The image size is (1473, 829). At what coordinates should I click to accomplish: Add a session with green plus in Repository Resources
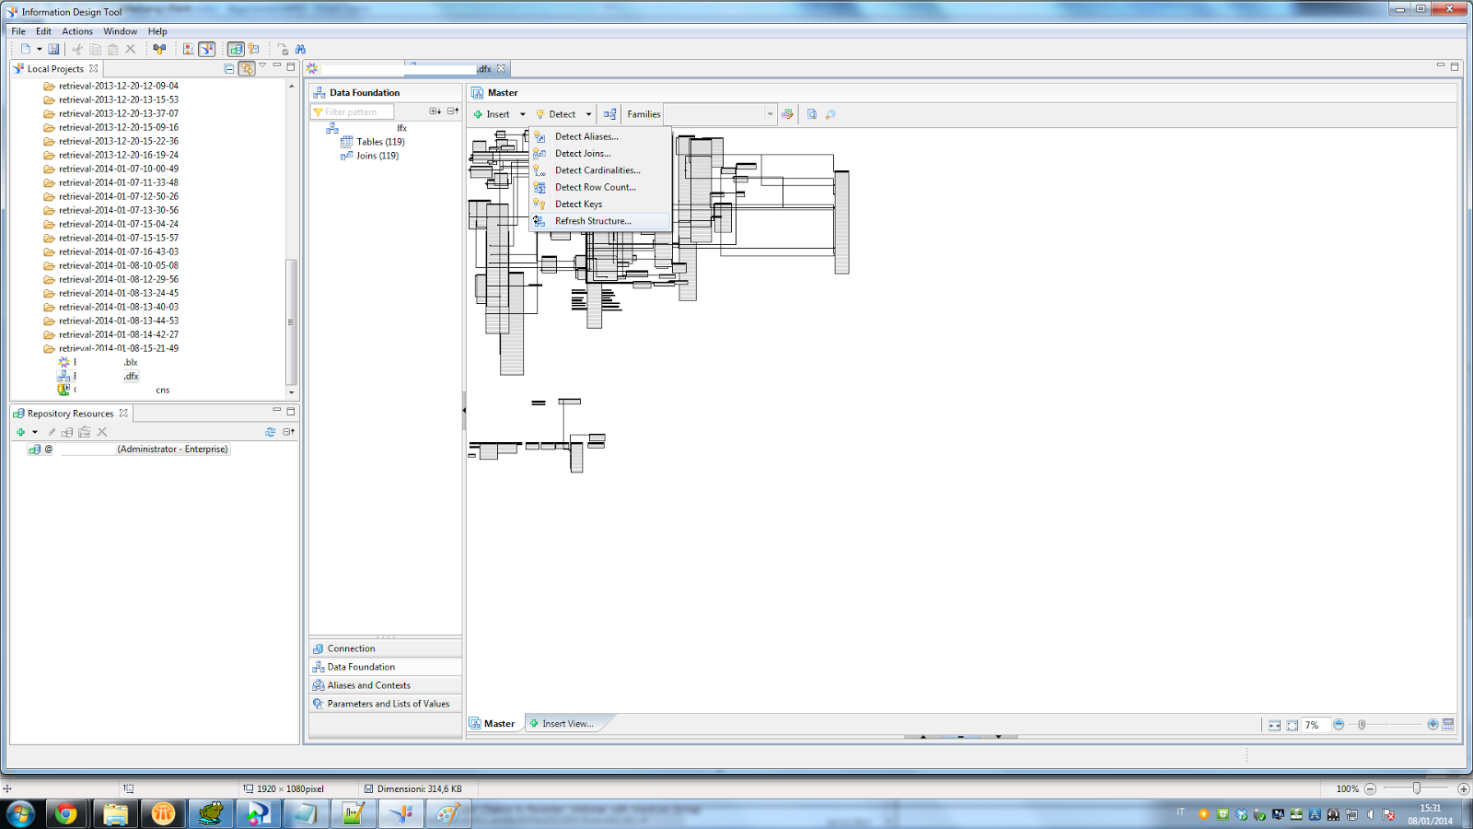coord(20,432)
